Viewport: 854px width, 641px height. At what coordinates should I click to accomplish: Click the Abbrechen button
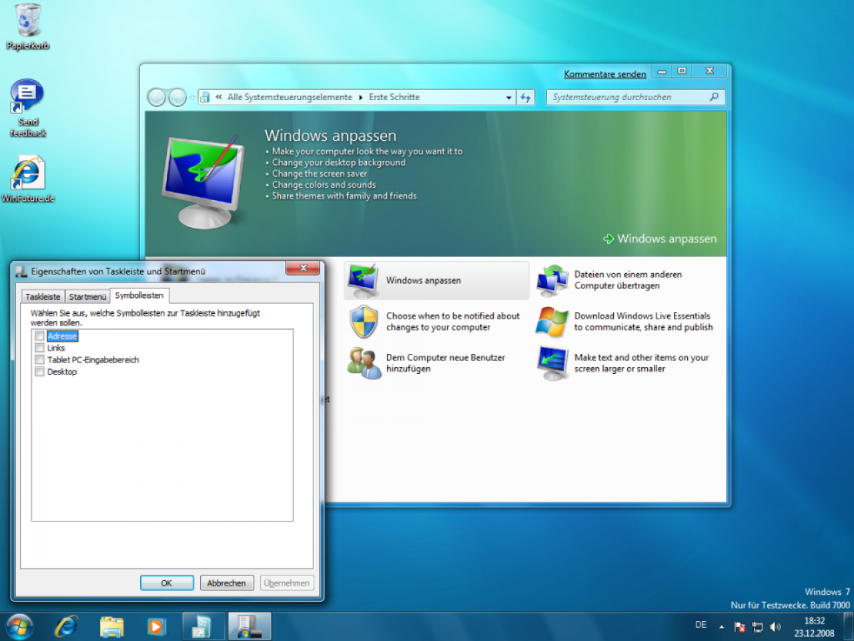(x=227, y=583)
